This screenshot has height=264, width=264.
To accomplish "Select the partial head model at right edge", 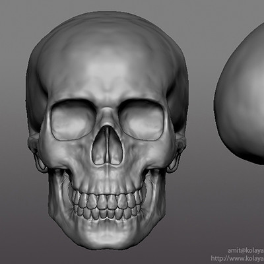I will point(240,94).
